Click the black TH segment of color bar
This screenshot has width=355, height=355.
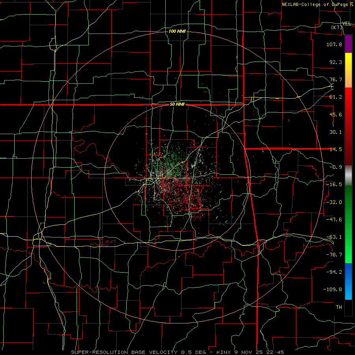(348, 307)
